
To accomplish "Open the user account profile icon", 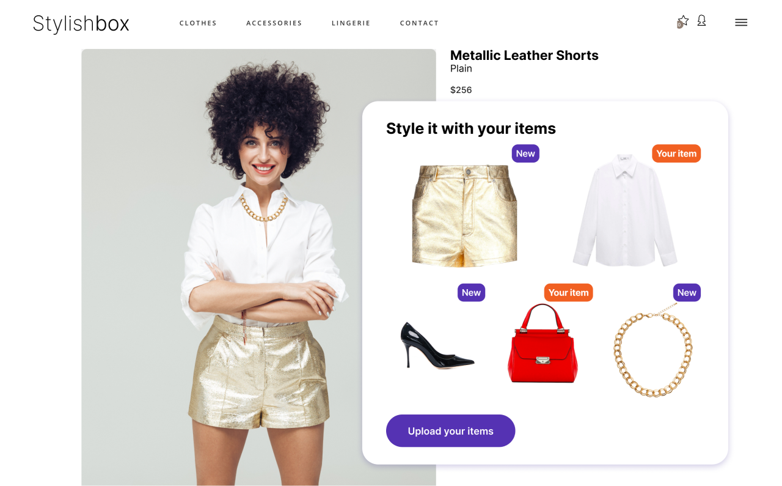I will pyautogui.click(x=701, y=21).
